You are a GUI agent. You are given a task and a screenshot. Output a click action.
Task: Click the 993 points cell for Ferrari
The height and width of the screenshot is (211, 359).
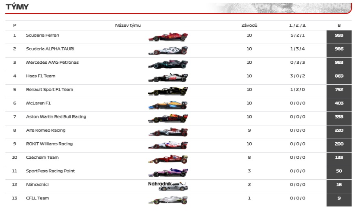pyautogui.click(x=339, y=36)
